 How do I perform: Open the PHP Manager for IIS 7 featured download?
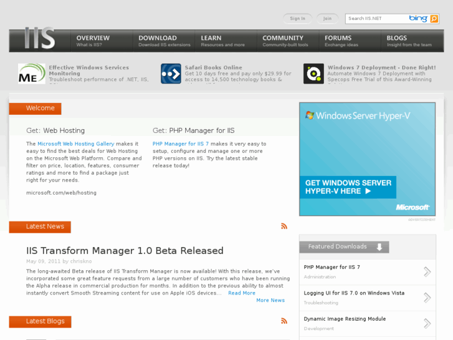tap(332, 267)
